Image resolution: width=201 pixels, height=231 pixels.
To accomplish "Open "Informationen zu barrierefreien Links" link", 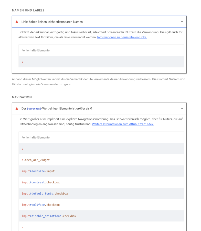I will tap(122, 37).
